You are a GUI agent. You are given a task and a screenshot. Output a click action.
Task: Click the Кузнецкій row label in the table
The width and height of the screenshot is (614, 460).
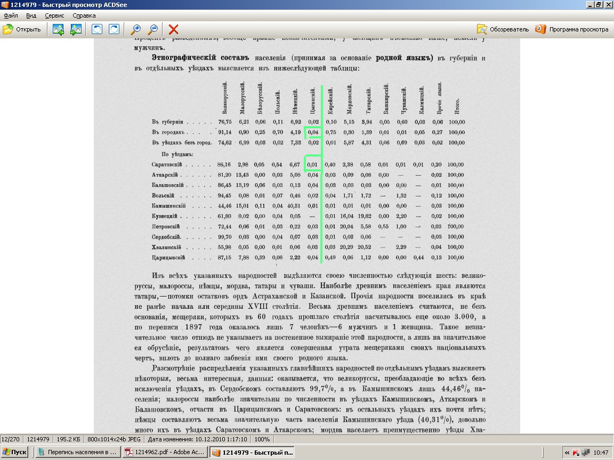pos(165,216)
